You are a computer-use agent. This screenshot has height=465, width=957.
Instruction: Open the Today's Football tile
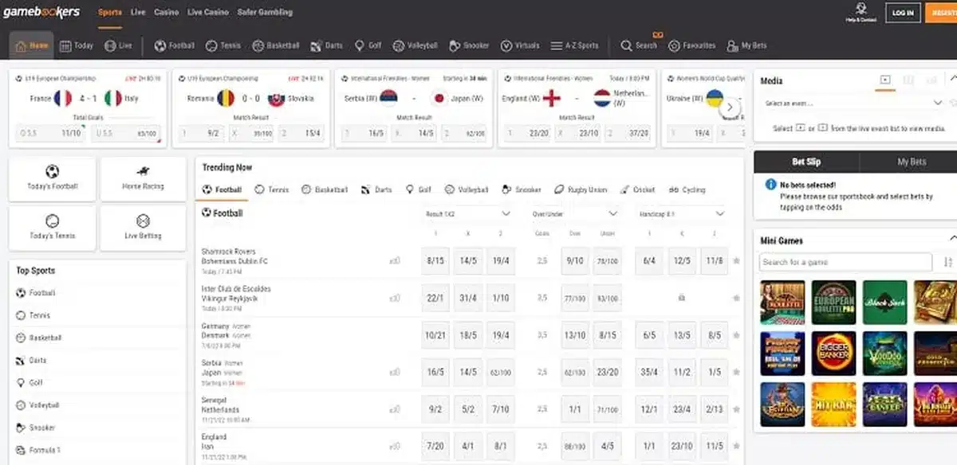tap(53, 178)
